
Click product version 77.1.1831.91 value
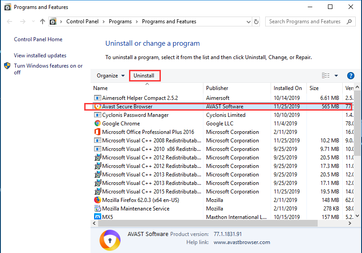tap(228, 234)
